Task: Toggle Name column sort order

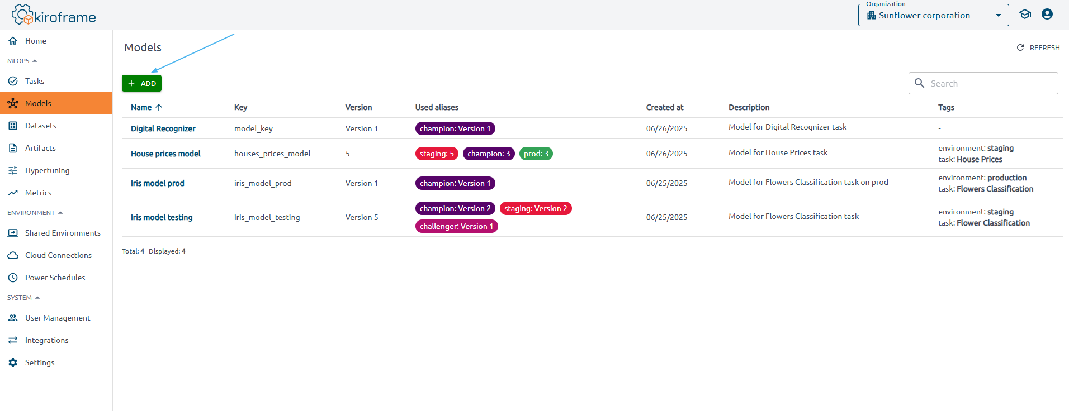Action: coord(146,107)
